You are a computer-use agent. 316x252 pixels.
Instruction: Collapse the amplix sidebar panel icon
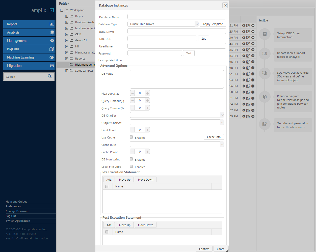pyautogui.click(x=52, y=10)
